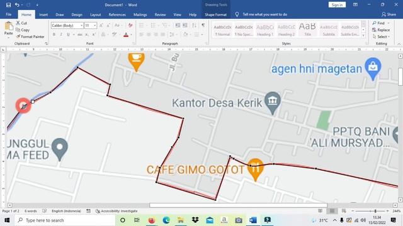Toggle subscript formatting
Image resolution: width=403 pixels, height=226 pixels.
click(x=87, y=35)
